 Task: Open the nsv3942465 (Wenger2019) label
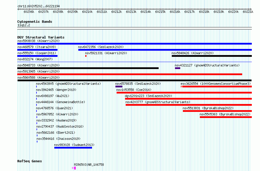(x=56, y=90)
